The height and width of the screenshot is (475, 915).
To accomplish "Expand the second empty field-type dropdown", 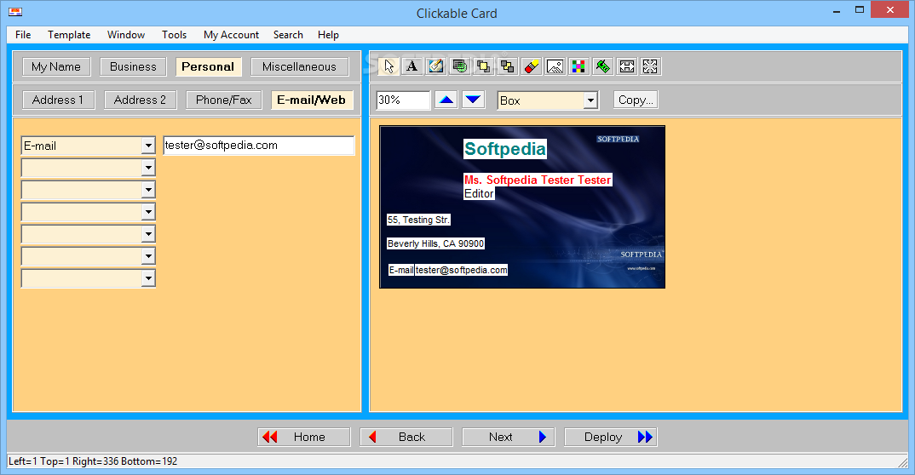I will tap(148, 168).
